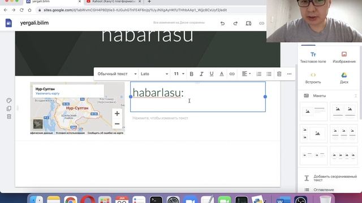Zoom in on the map
This screenshot has height=203, width=362.
coord(117,113)
